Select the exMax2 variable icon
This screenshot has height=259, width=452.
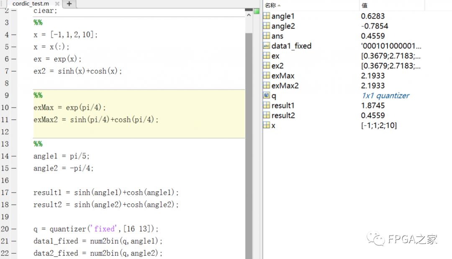pos(266,86)
